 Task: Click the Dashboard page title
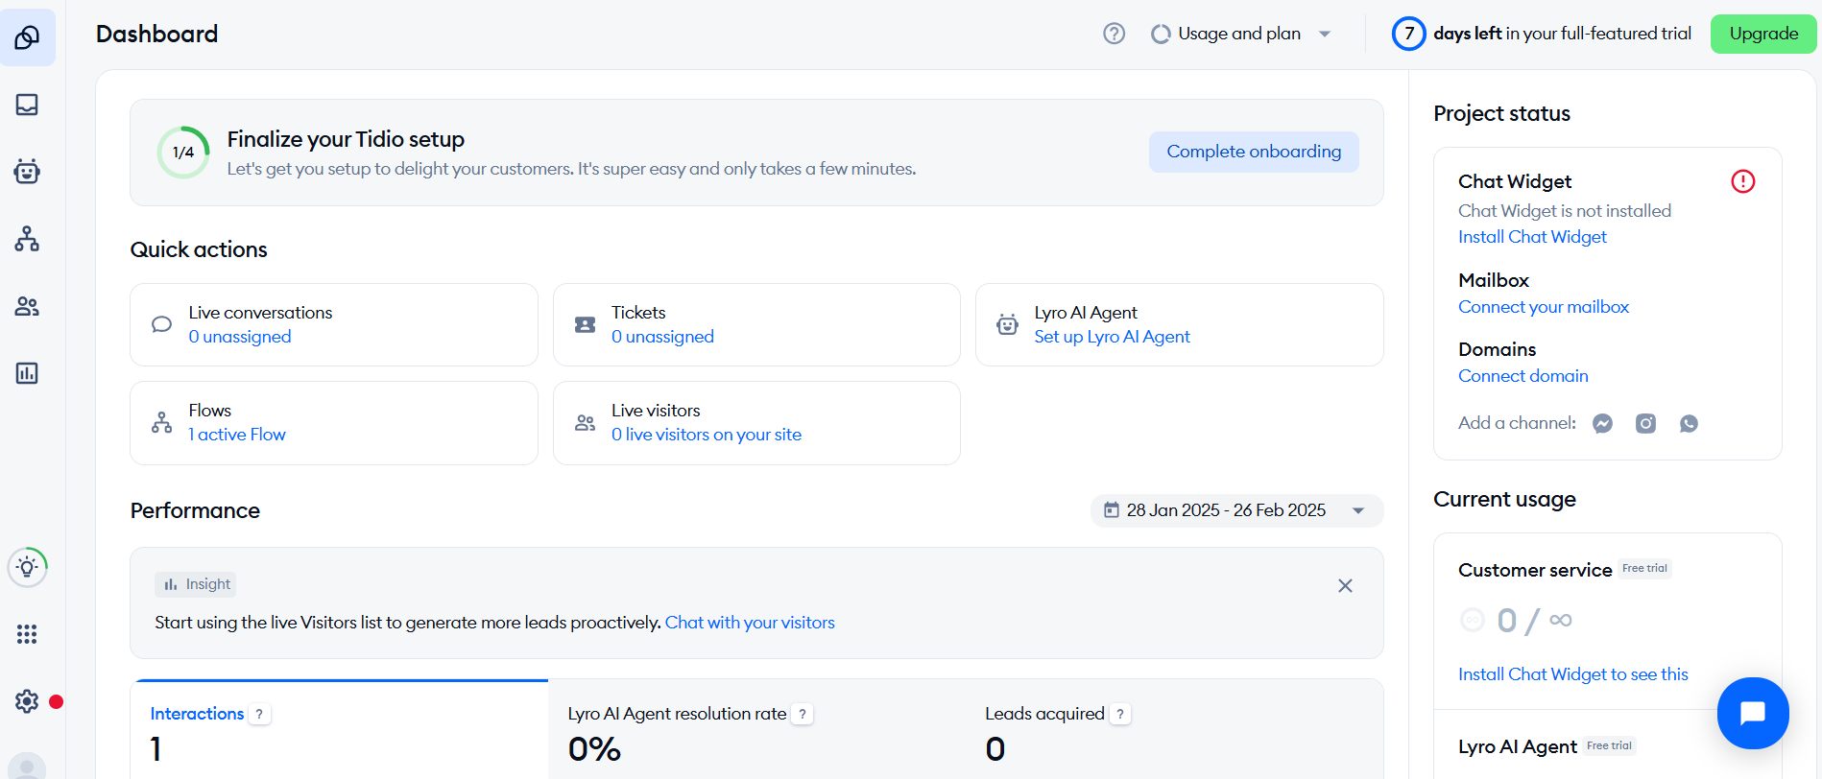157,35
